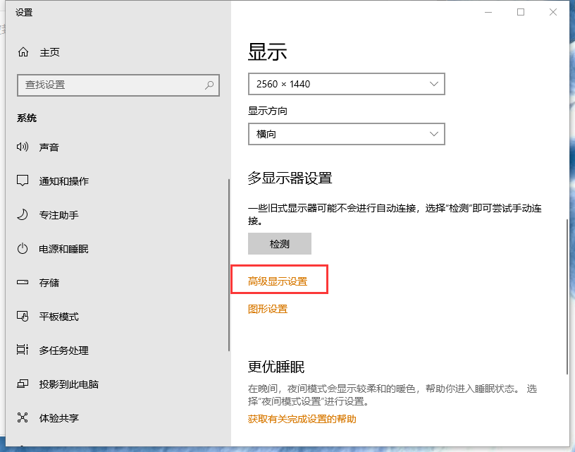Click the 更优睡眠 heading

pos(276,367)
